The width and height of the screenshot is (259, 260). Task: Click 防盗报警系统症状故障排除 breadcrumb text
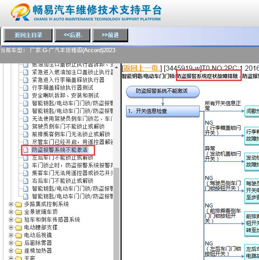[x=207, y=76]
